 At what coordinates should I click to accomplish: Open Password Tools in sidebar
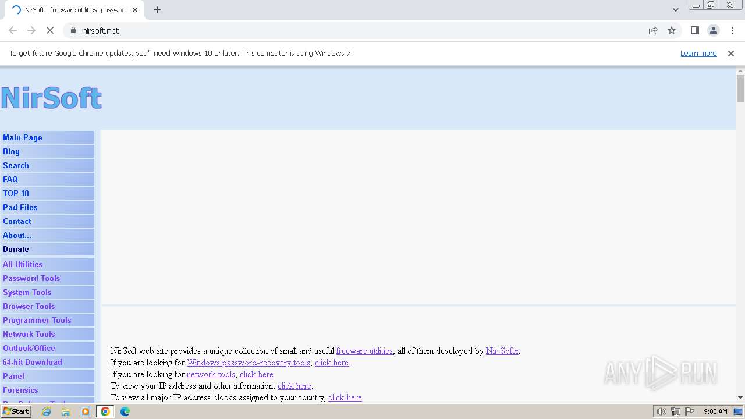click(x=47, y=278)
